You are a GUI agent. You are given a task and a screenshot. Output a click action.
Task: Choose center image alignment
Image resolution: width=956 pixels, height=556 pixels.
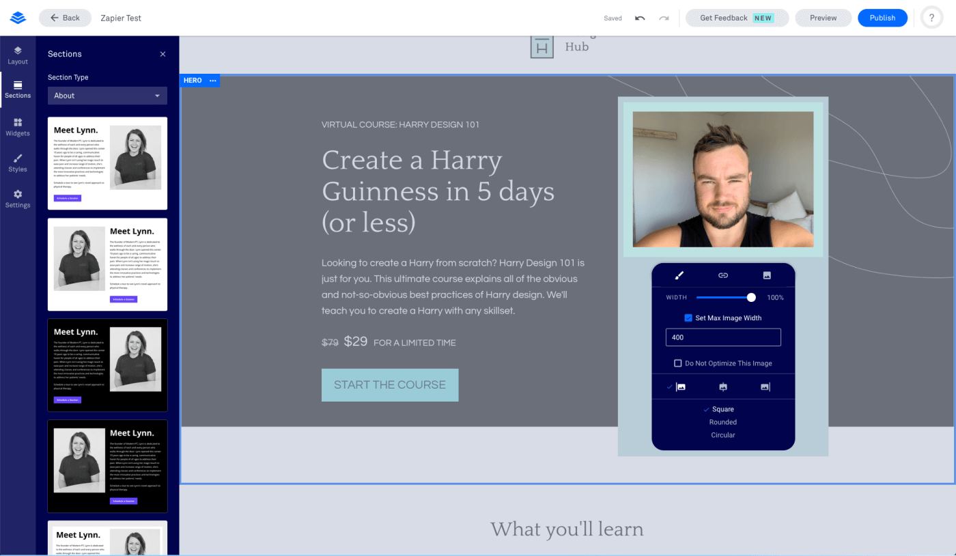coord(722,387)
